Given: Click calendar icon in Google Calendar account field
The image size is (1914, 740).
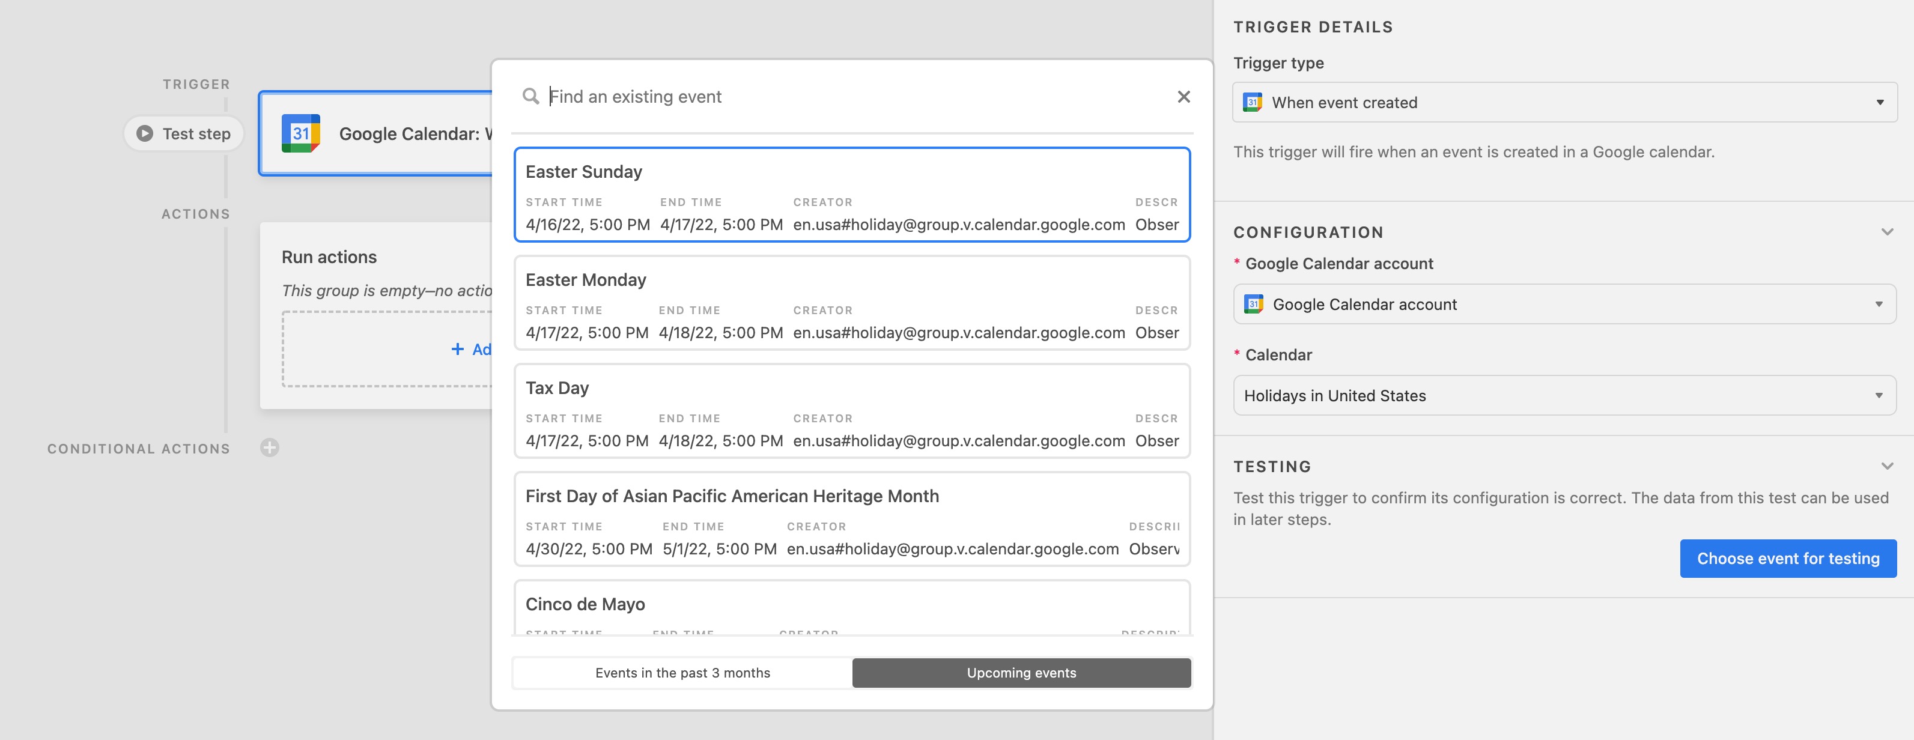Looking at the screenshot, I should click(1253, 305).
